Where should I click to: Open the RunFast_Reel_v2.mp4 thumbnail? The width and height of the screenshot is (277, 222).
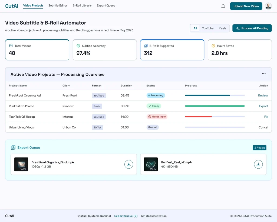tap(151, 164)
